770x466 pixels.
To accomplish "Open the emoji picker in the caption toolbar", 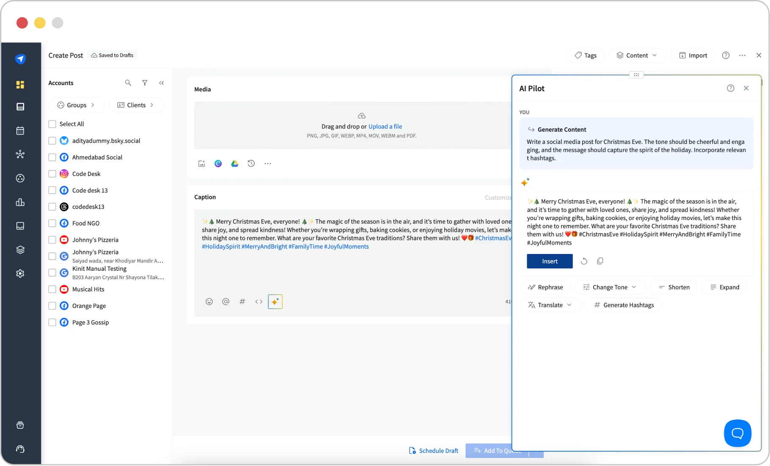I will click(x=209, y=302).
